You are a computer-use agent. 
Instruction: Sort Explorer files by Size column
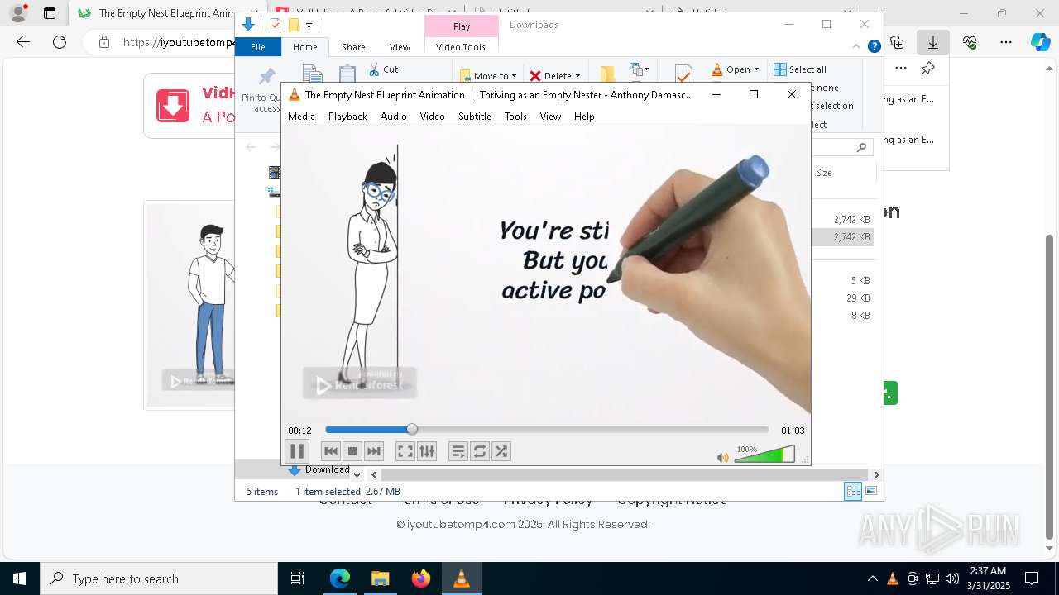point(824,173)
